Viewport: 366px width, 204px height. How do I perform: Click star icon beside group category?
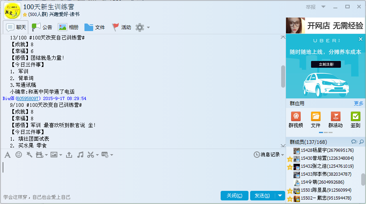[25, 14]
